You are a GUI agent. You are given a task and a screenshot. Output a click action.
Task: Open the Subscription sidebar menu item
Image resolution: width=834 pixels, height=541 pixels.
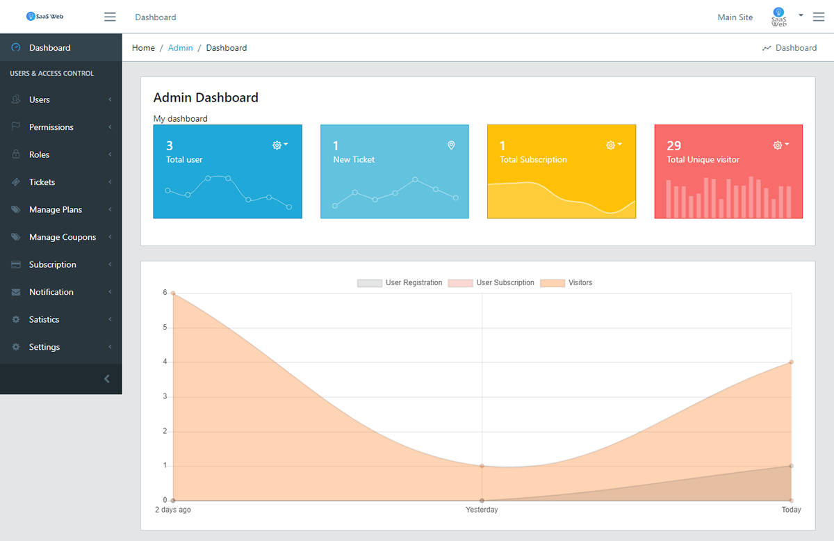tap(61, 264)
